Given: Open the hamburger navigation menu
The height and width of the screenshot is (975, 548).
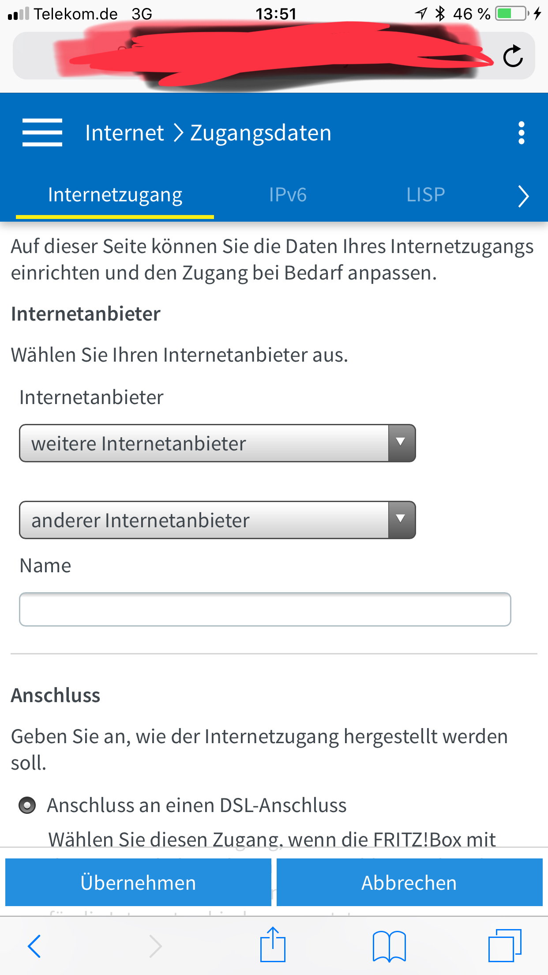Looking at the screenshot, I should [42, 132].
